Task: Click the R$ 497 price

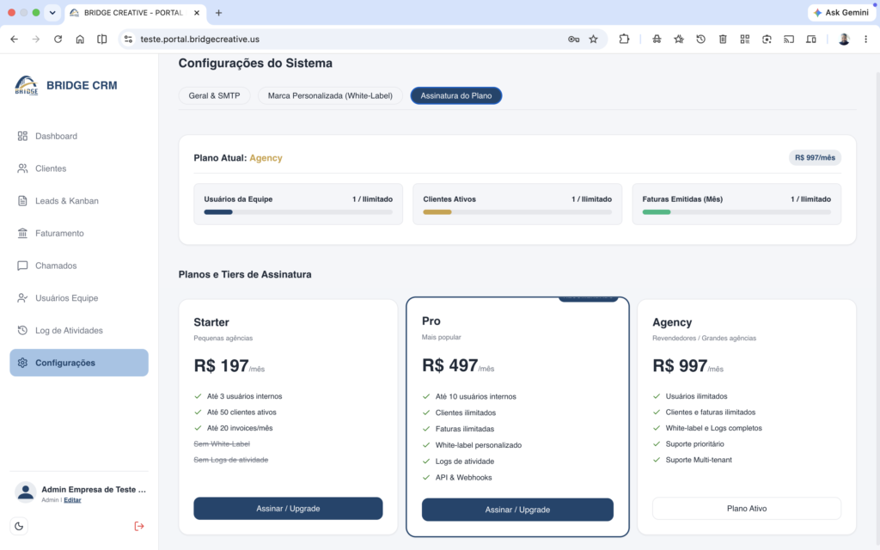Action: click(x=449, y=365)
